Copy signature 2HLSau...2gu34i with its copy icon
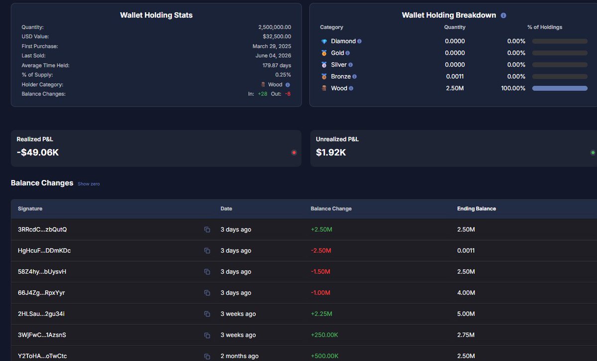This screenshot has height=361, width=597. [x=207, y=314]
